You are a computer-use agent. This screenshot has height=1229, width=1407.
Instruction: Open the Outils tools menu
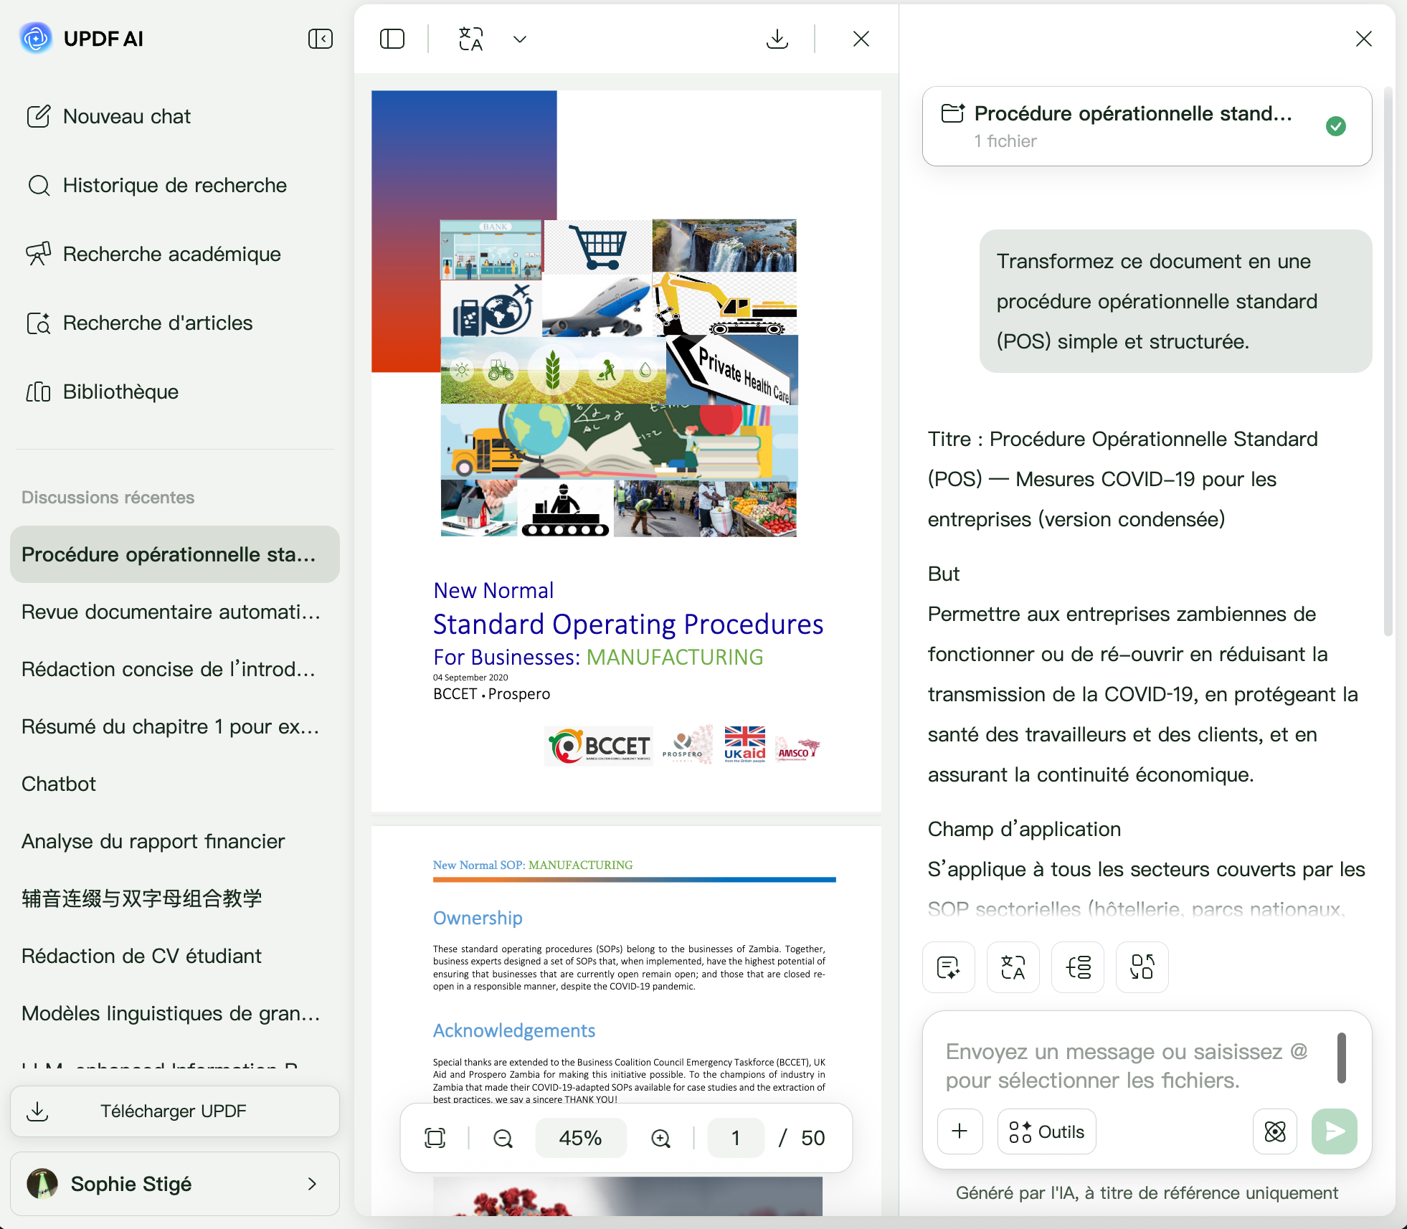pyautogui.click(x=1046, y=1131)
